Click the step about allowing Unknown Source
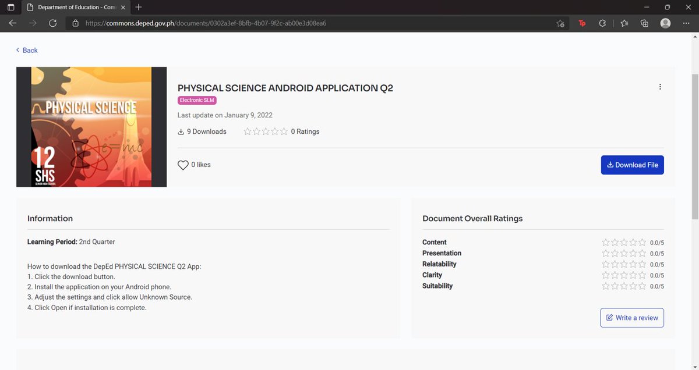This screenshot has width=699, height=370. (110, 297)
